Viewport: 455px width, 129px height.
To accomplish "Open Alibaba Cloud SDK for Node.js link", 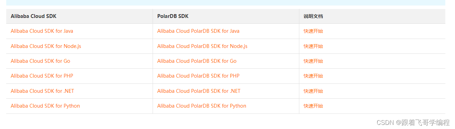I will click(46, 46).
